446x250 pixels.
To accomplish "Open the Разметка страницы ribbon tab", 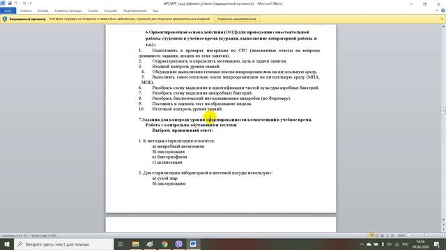I will 68,11.
